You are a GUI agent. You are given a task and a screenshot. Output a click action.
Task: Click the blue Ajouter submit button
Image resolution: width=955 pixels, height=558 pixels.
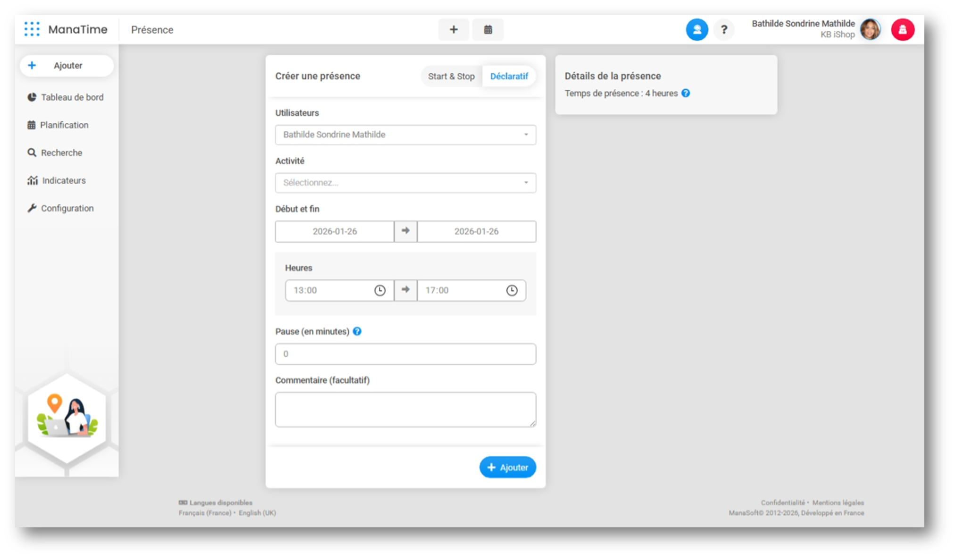[507, 467]
